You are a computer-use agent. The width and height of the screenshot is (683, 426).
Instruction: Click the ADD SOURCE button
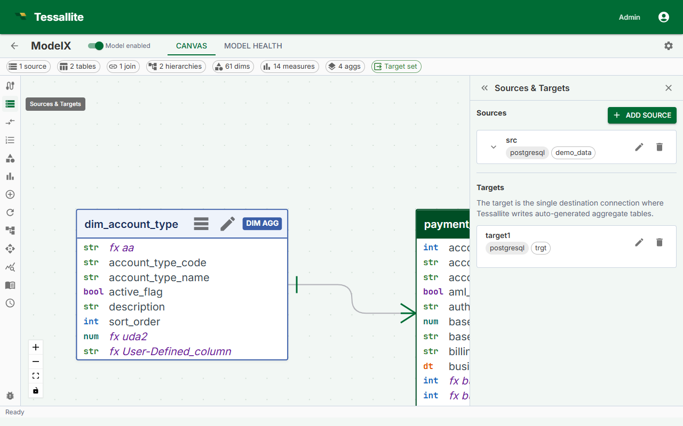[x=642, y=115]
